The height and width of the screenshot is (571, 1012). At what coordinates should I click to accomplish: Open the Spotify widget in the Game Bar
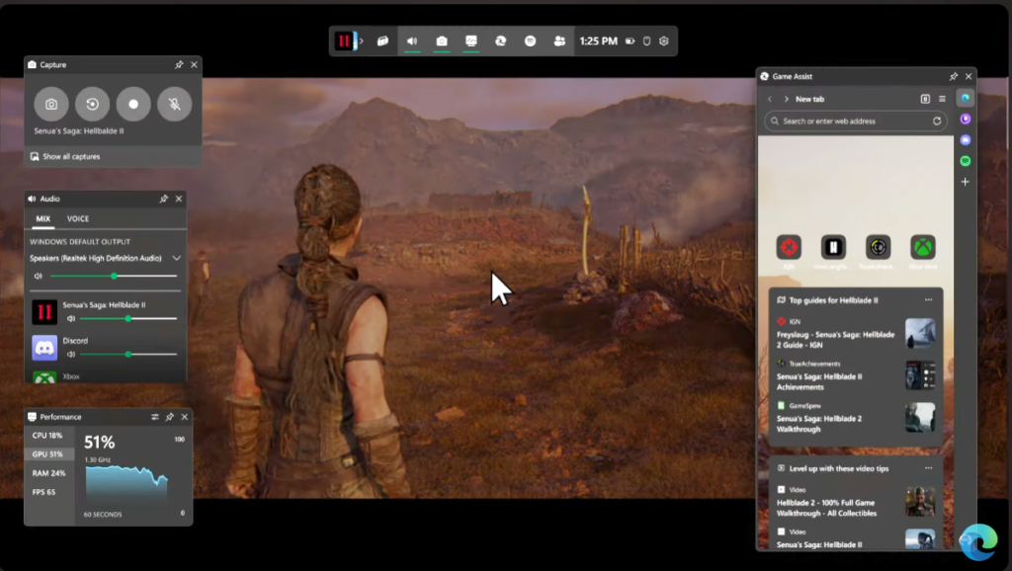click(x=530, y=41)
